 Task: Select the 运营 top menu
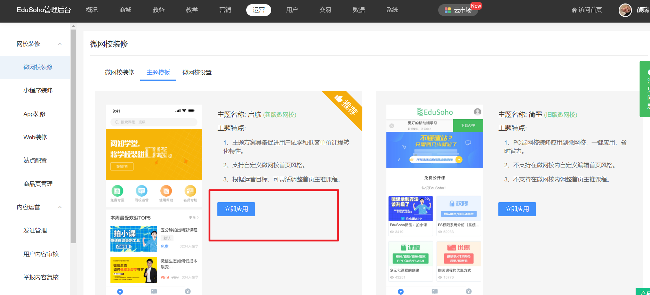[259, 10]
